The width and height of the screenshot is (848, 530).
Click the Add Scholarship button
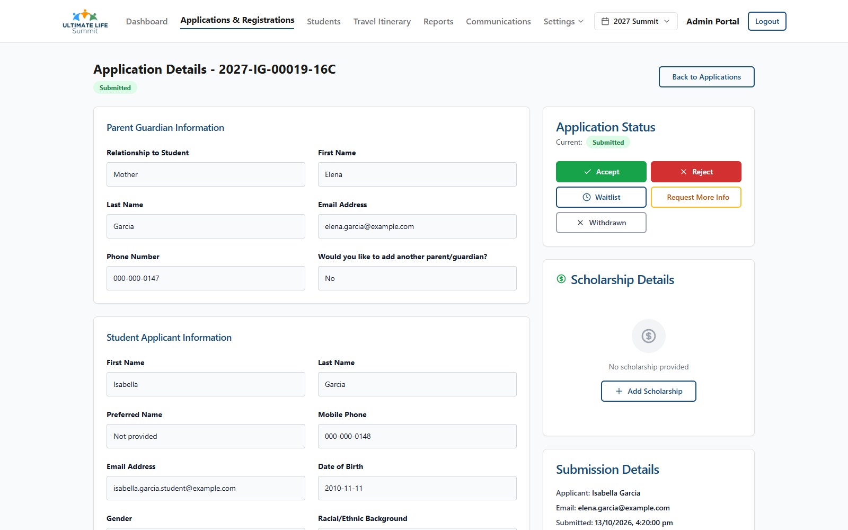[649, 391]
